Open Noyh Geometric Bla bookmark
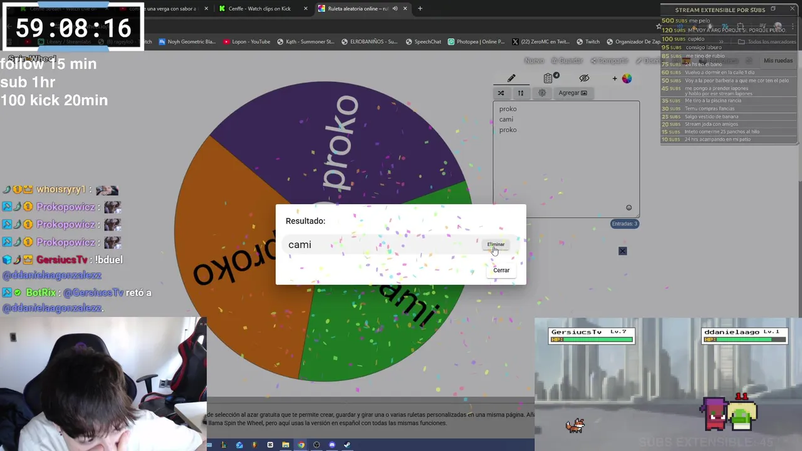The height and width of the screenshot is (451, 802). point(187,42)
